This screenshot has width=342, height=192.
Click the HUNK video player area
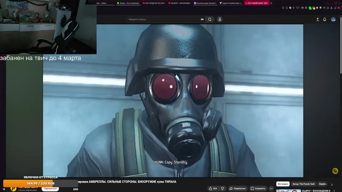coord(173,101)
